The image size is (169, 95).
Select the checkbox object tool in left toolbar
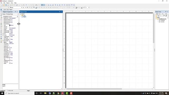[x=1, y=34]
